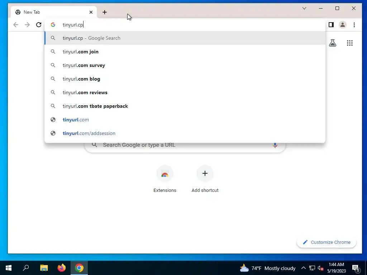Click the network tray icon
367x275 pixels.
coord(312,268)
